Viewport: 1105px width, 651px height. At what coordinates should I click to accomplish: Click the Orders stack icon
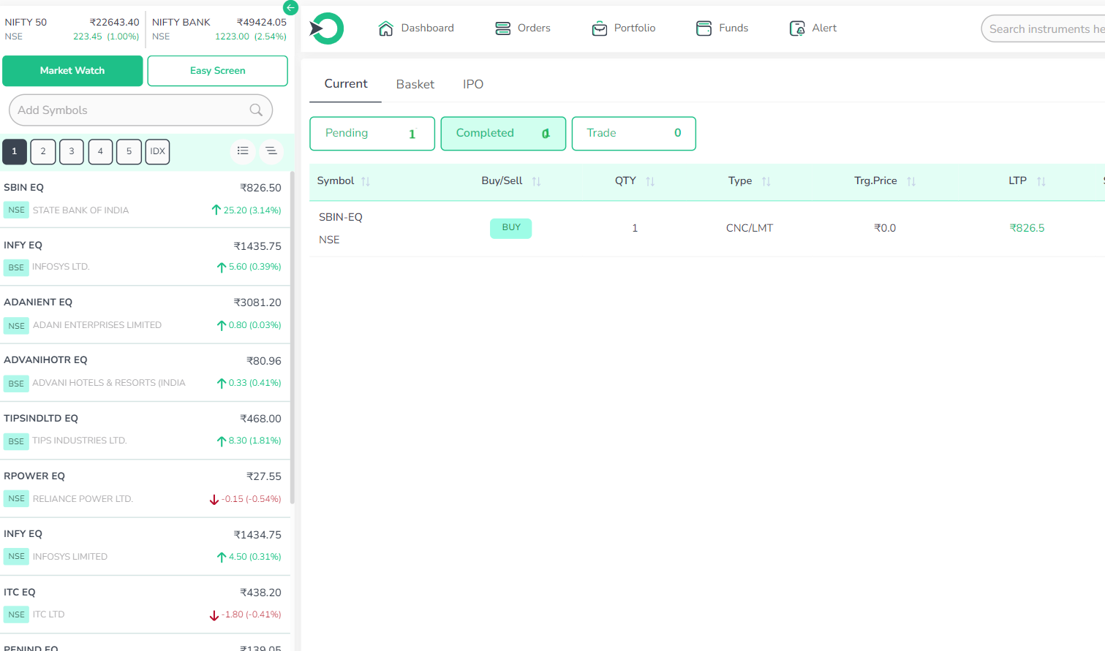click(x=503, y=28)
